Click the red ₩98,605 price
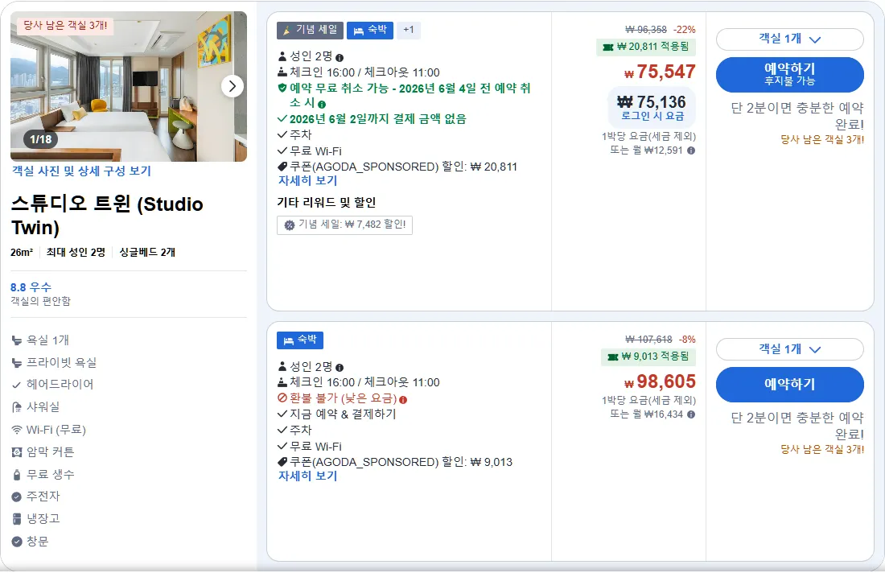Screen dimensions: 885x573 (x=660, y=381)
